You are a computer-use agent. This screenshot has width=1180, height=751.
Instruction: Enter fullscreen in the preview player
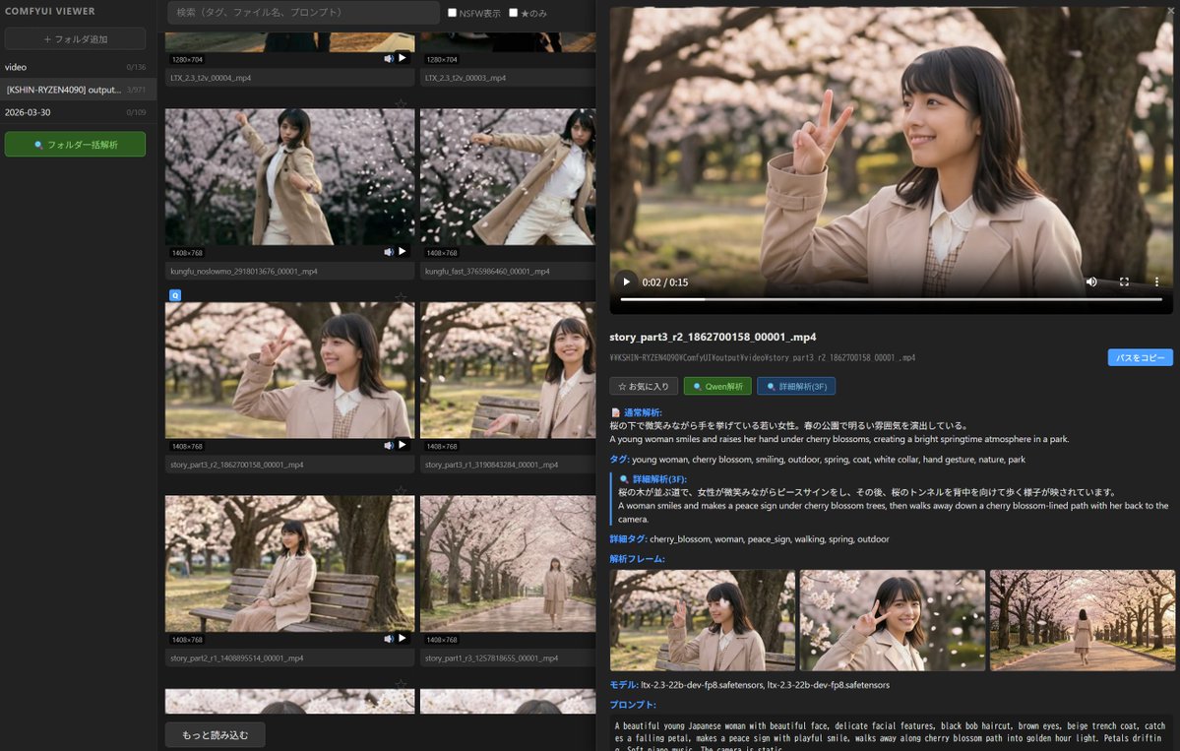coord(1124,282)
